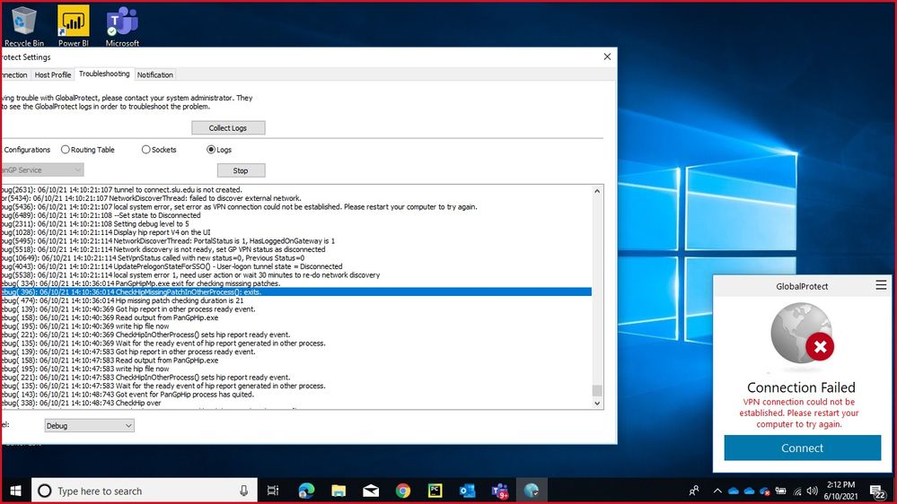Switch to the Host Profile tab
The image size is (897, 504).
(x=53, y=74)
